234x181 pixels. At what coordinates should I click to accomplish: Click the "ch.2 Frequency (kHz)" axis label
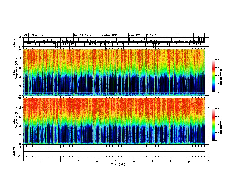point(15,118)
